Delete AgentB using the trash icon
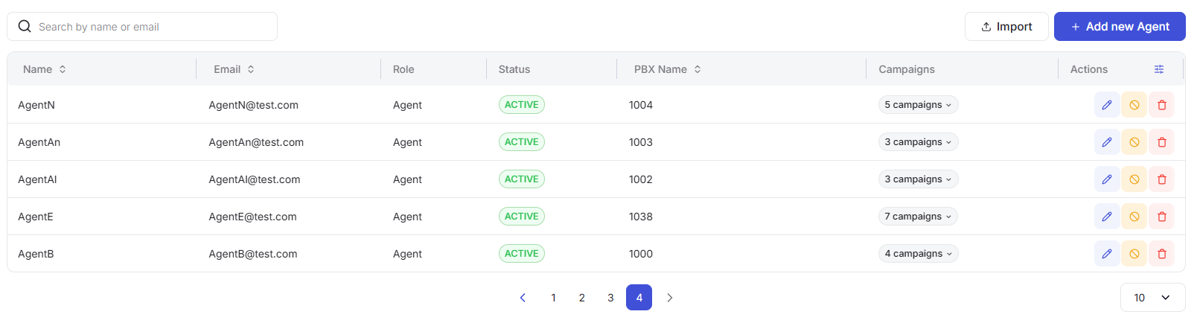The width and height of the screenshot is (1200, 323). click(1162, 254)
